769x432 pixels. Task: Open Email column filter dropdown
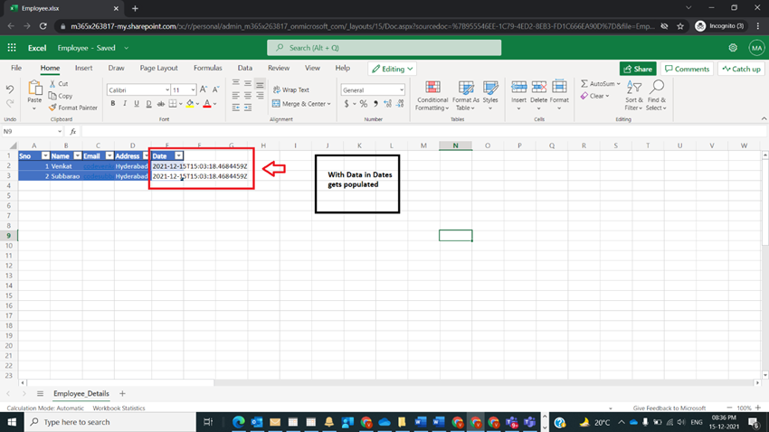(x=109, y=155)
